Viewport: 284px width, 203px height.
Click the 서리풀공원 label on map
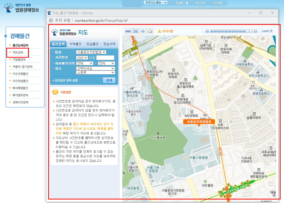coord(158,137)
